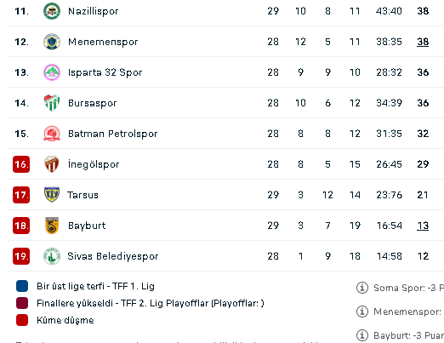Click the İnegölspor shield crest
The height and width of the screenshot is (343, 444).
[x=52, y=164]
